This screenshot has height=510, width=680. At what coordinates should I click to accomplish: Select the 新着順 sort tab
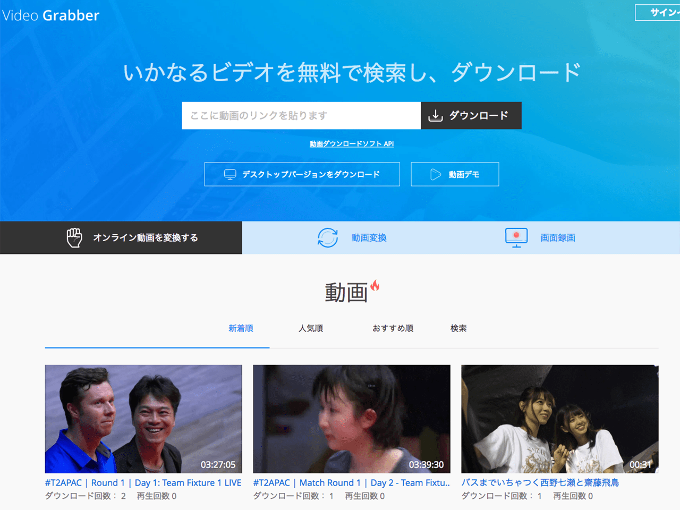(x=241, y=328)
